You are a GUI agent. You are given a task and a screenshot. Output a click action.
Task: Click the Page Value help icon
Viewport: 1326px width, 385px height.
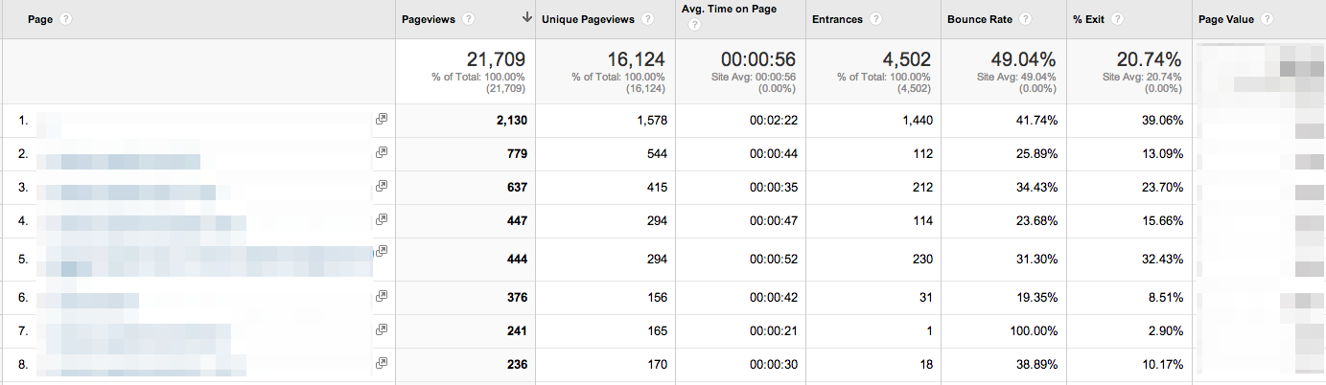click(x=1269, y=19)
